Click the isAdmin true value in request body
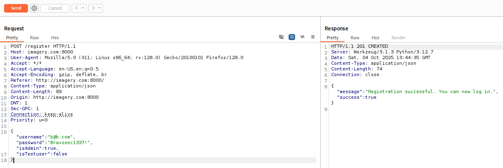 (52, 148)
